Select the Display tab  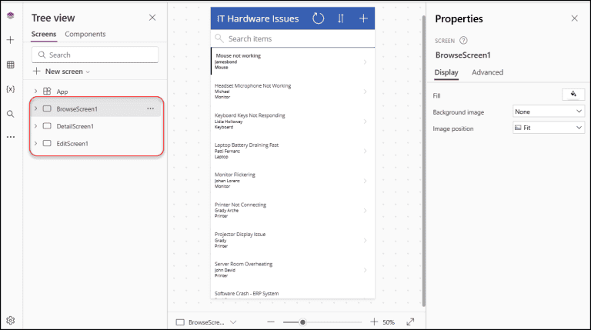coord(446,72)
